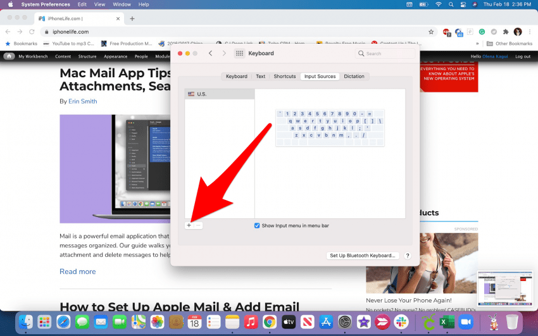This screenshot has height=336, width=538.
Task: Open the Edit menu in menu bar
Action: [x=82, y=4]
